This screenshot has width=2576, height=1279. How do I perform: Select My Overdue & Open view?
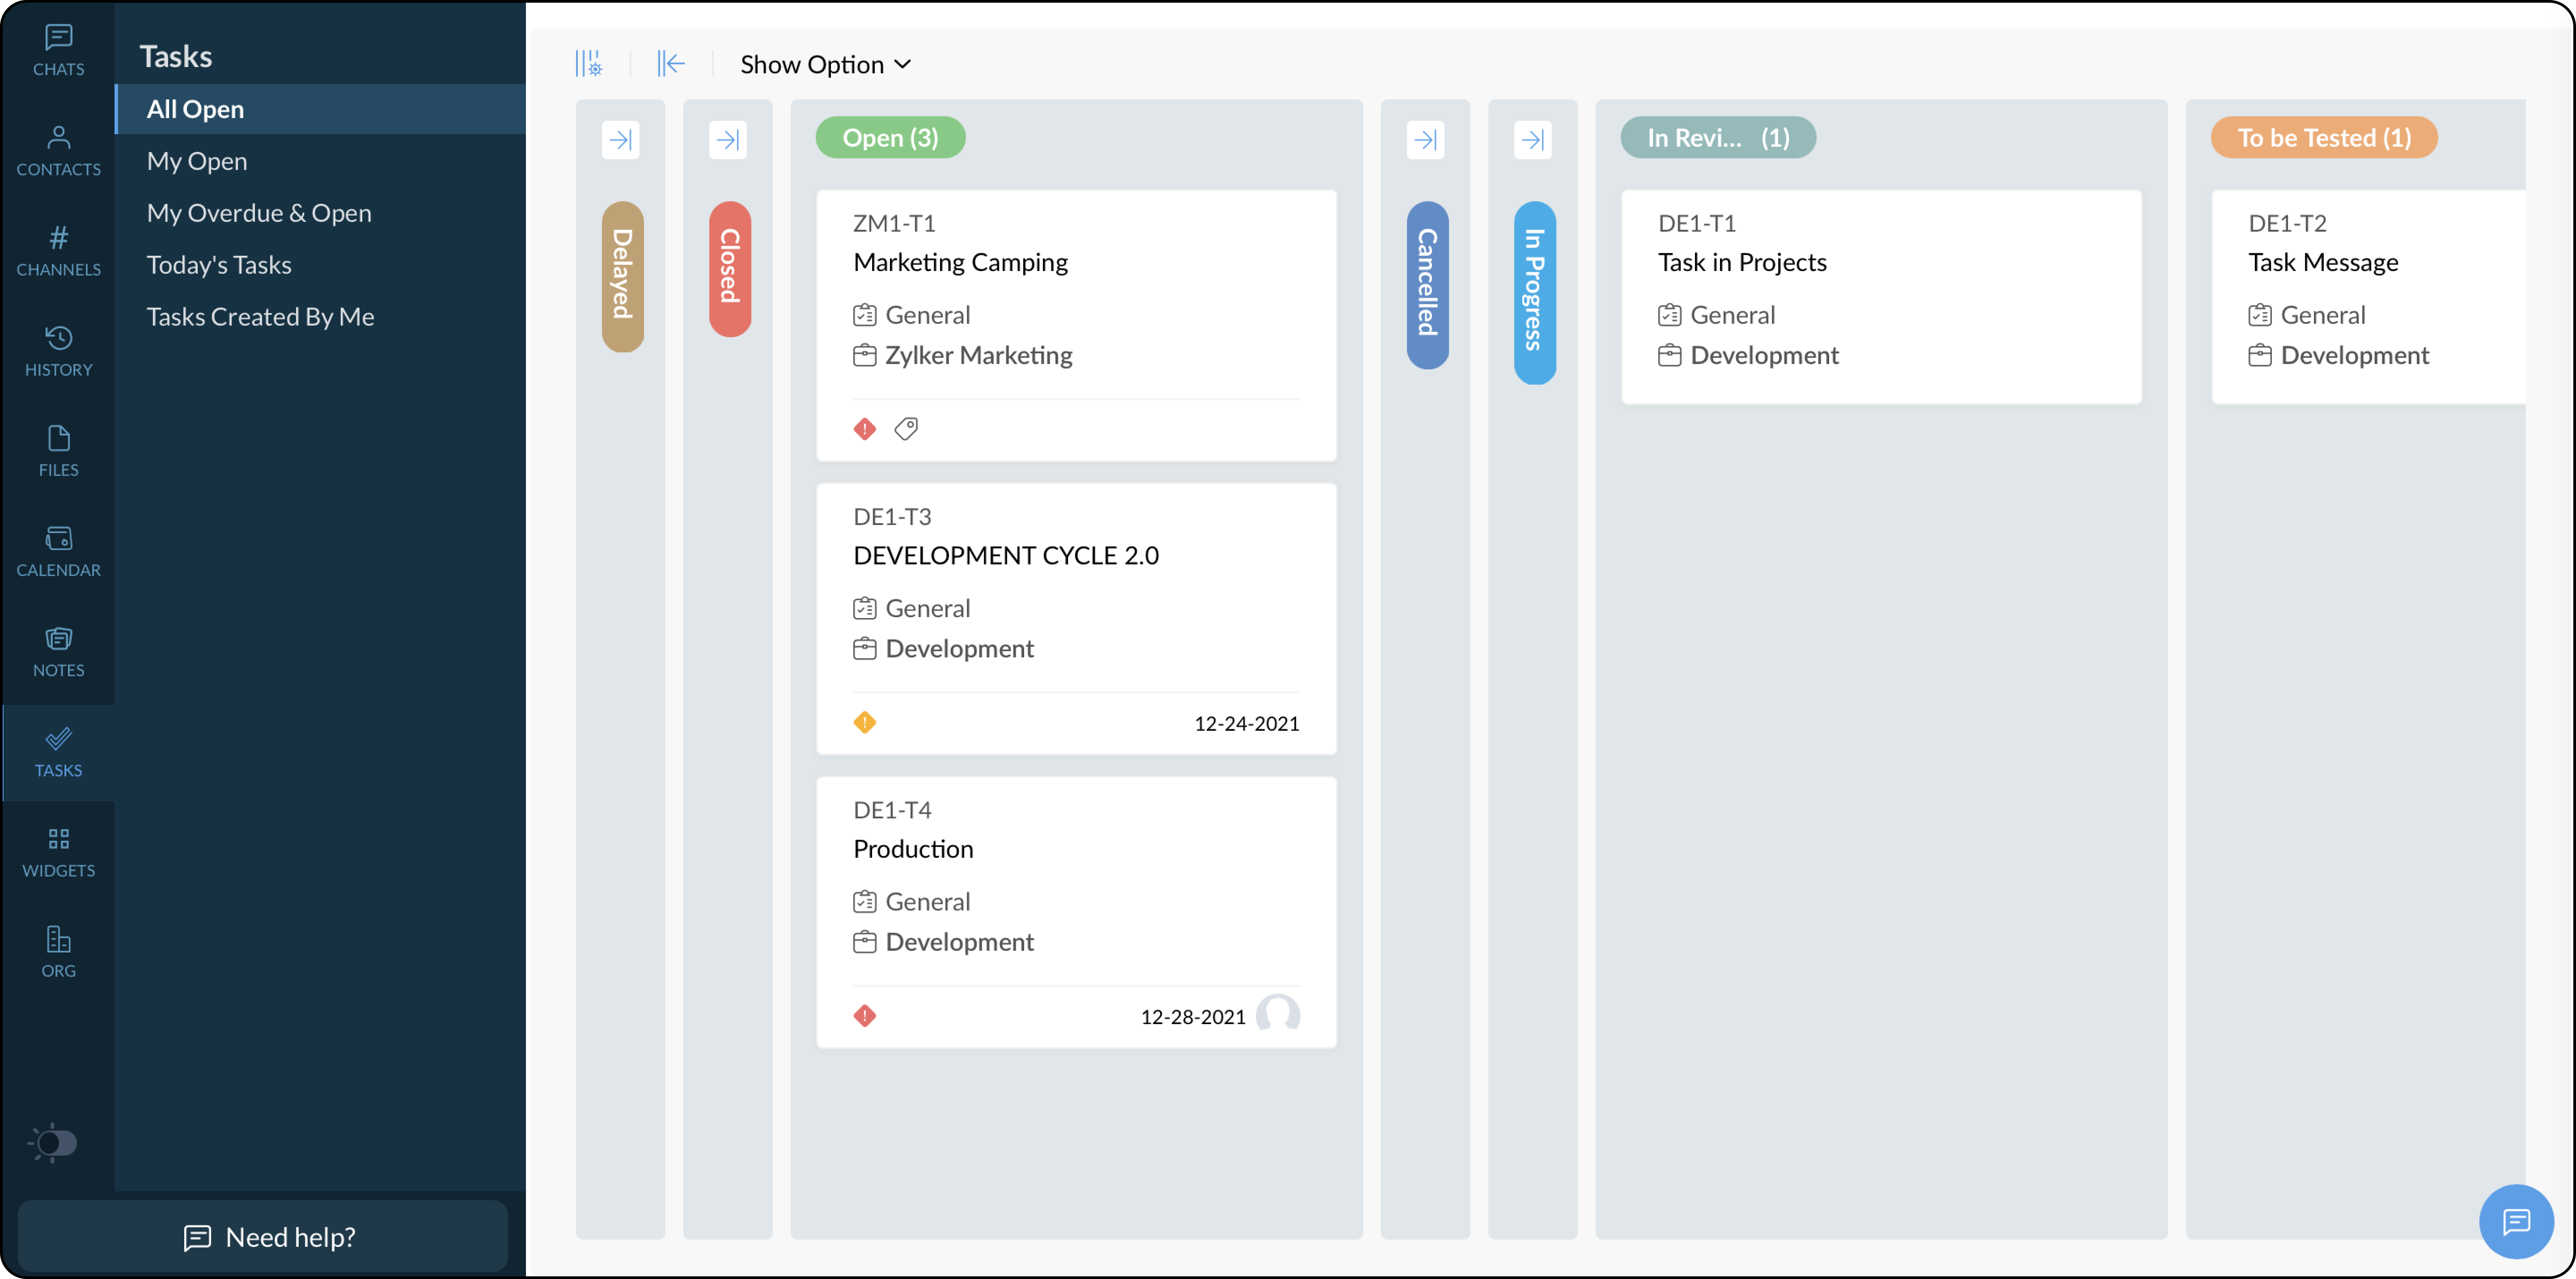pos(259,213)
